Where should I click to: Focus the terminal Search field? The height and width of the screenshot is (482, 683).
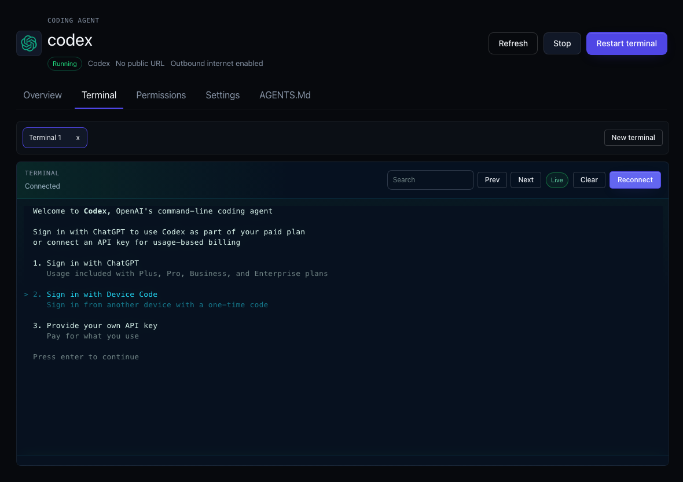pyautogui.click(x=431, y=180)
